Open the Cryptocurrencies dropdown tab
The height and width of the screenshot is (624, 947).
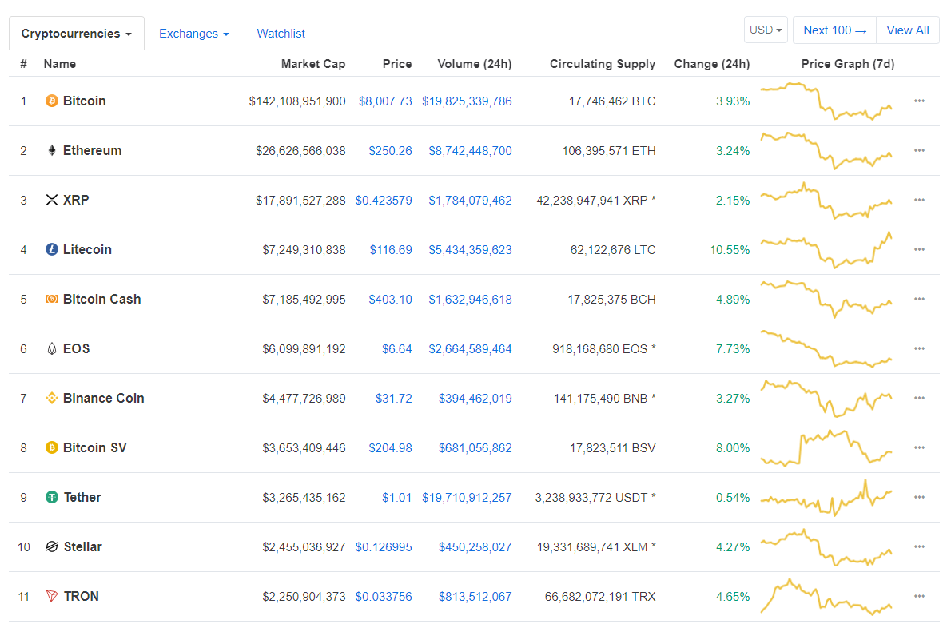pyautogui.click(x=77, y=34)
